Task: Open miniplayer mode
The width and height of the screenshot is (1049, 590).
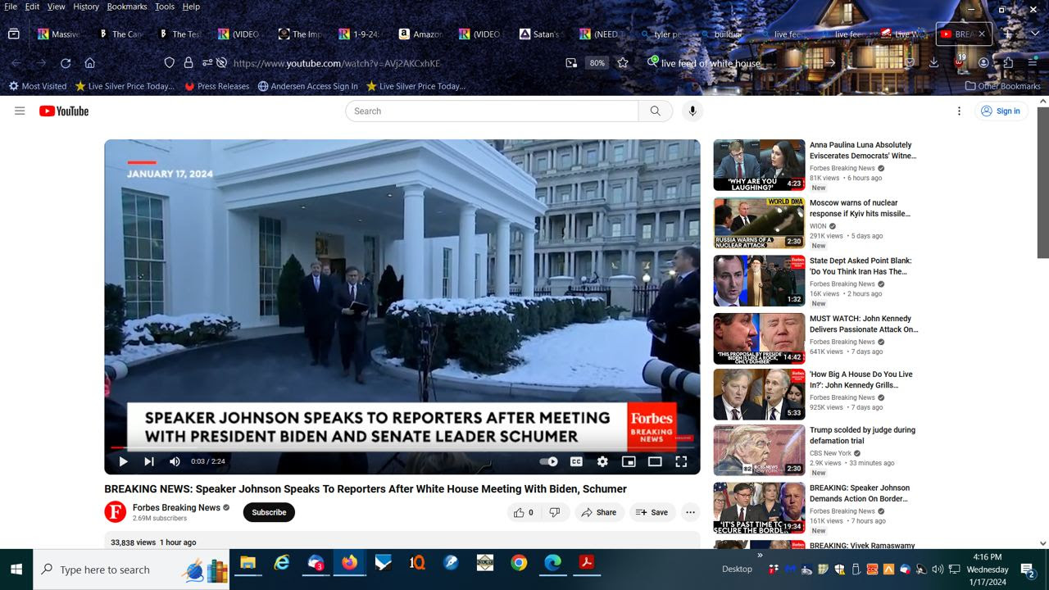Action: (x=629, y=461)
